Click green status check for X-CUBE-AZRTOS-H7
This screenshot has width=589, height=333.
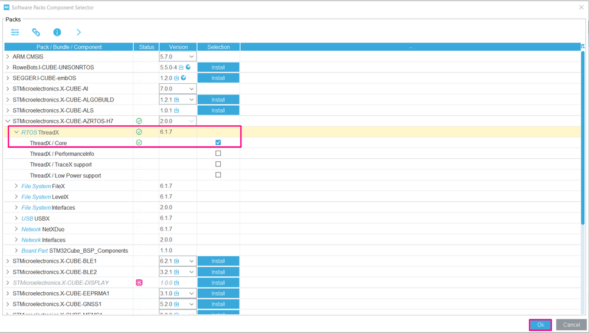pos(139,121)
